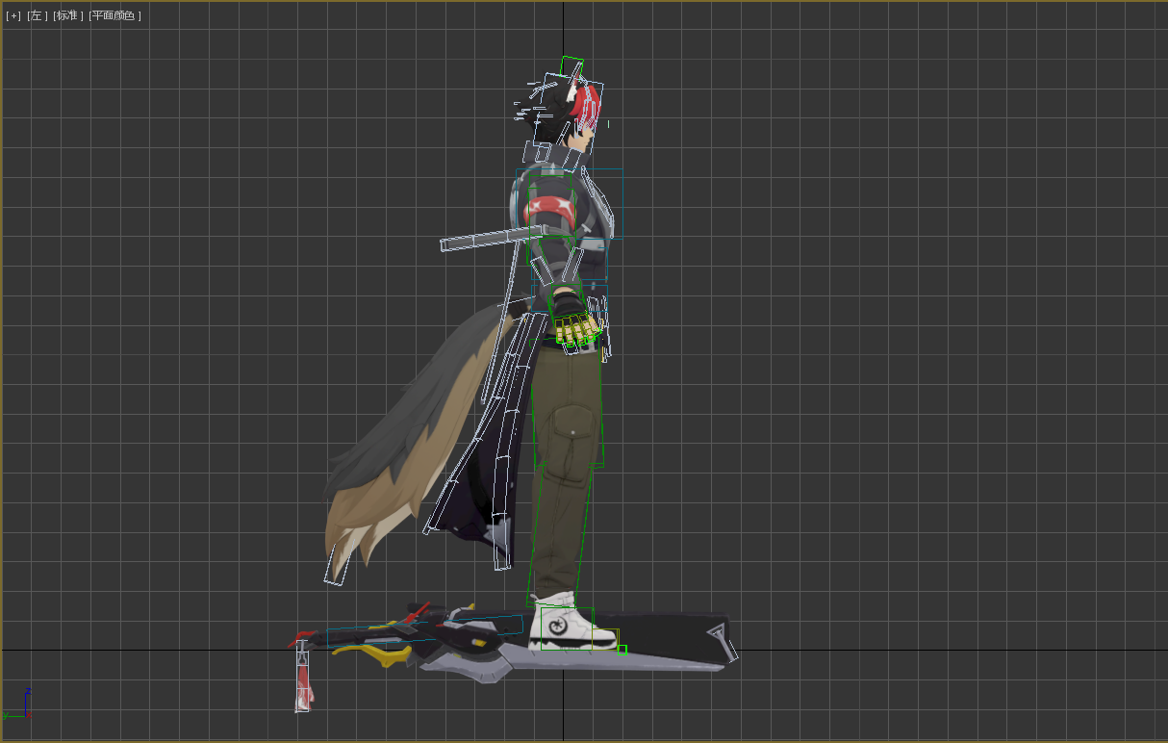Open the [+] viewport general menu
Viewport: 1168px width, 743px height.
(13, 15)
